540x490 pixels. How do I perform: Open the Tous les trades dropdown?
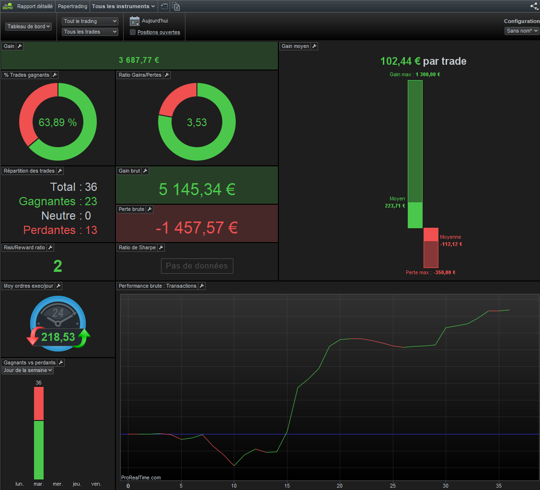pos(90,32)
